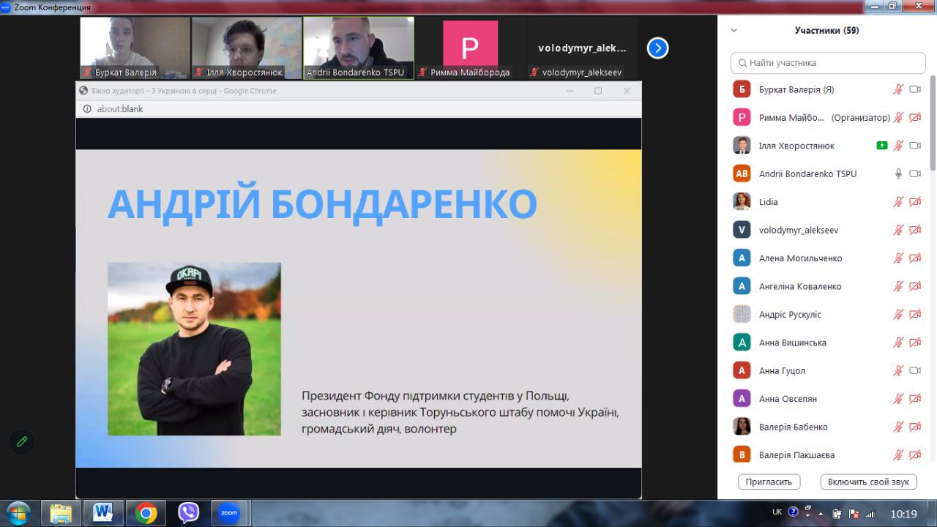
Task: Select volodymyr_alekseev in the participants list
Action: (x=798, y=230)
